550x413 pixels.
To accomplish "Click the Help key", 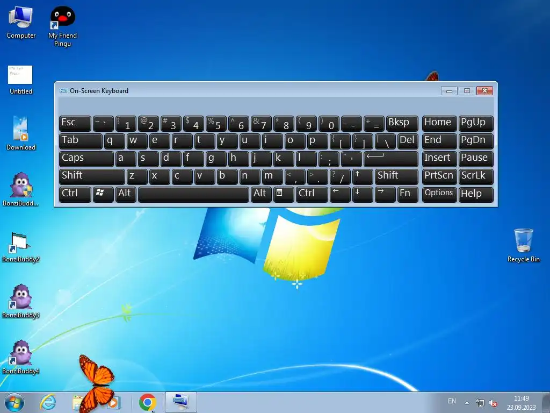I will (476, 195).
